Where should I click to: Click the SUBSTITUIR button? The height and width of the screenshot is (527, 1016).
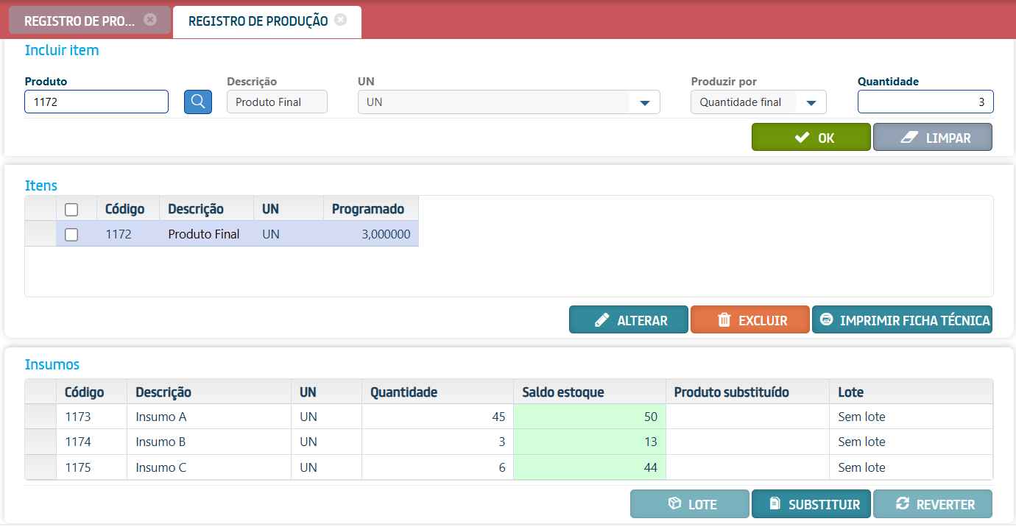coord(811,504)
